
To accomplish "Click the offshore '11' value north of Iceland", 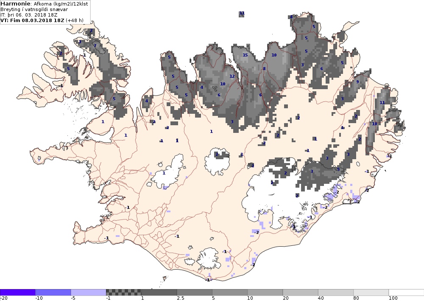I will coord(242,13).
